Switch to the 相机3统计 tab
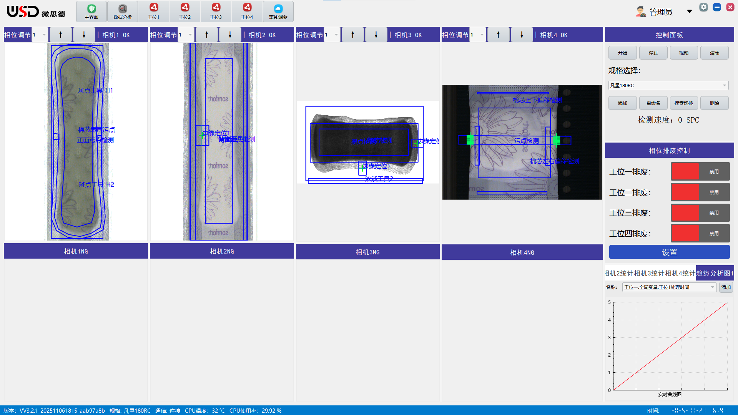The image size is (738, 415). click(649, 273)
